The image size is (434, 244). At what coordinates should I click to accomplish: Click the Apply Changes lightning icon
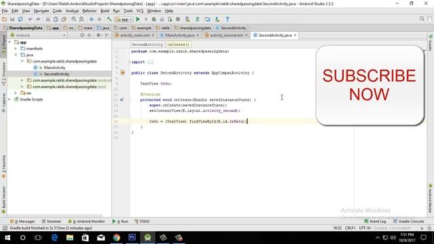(x=146, y=19)
